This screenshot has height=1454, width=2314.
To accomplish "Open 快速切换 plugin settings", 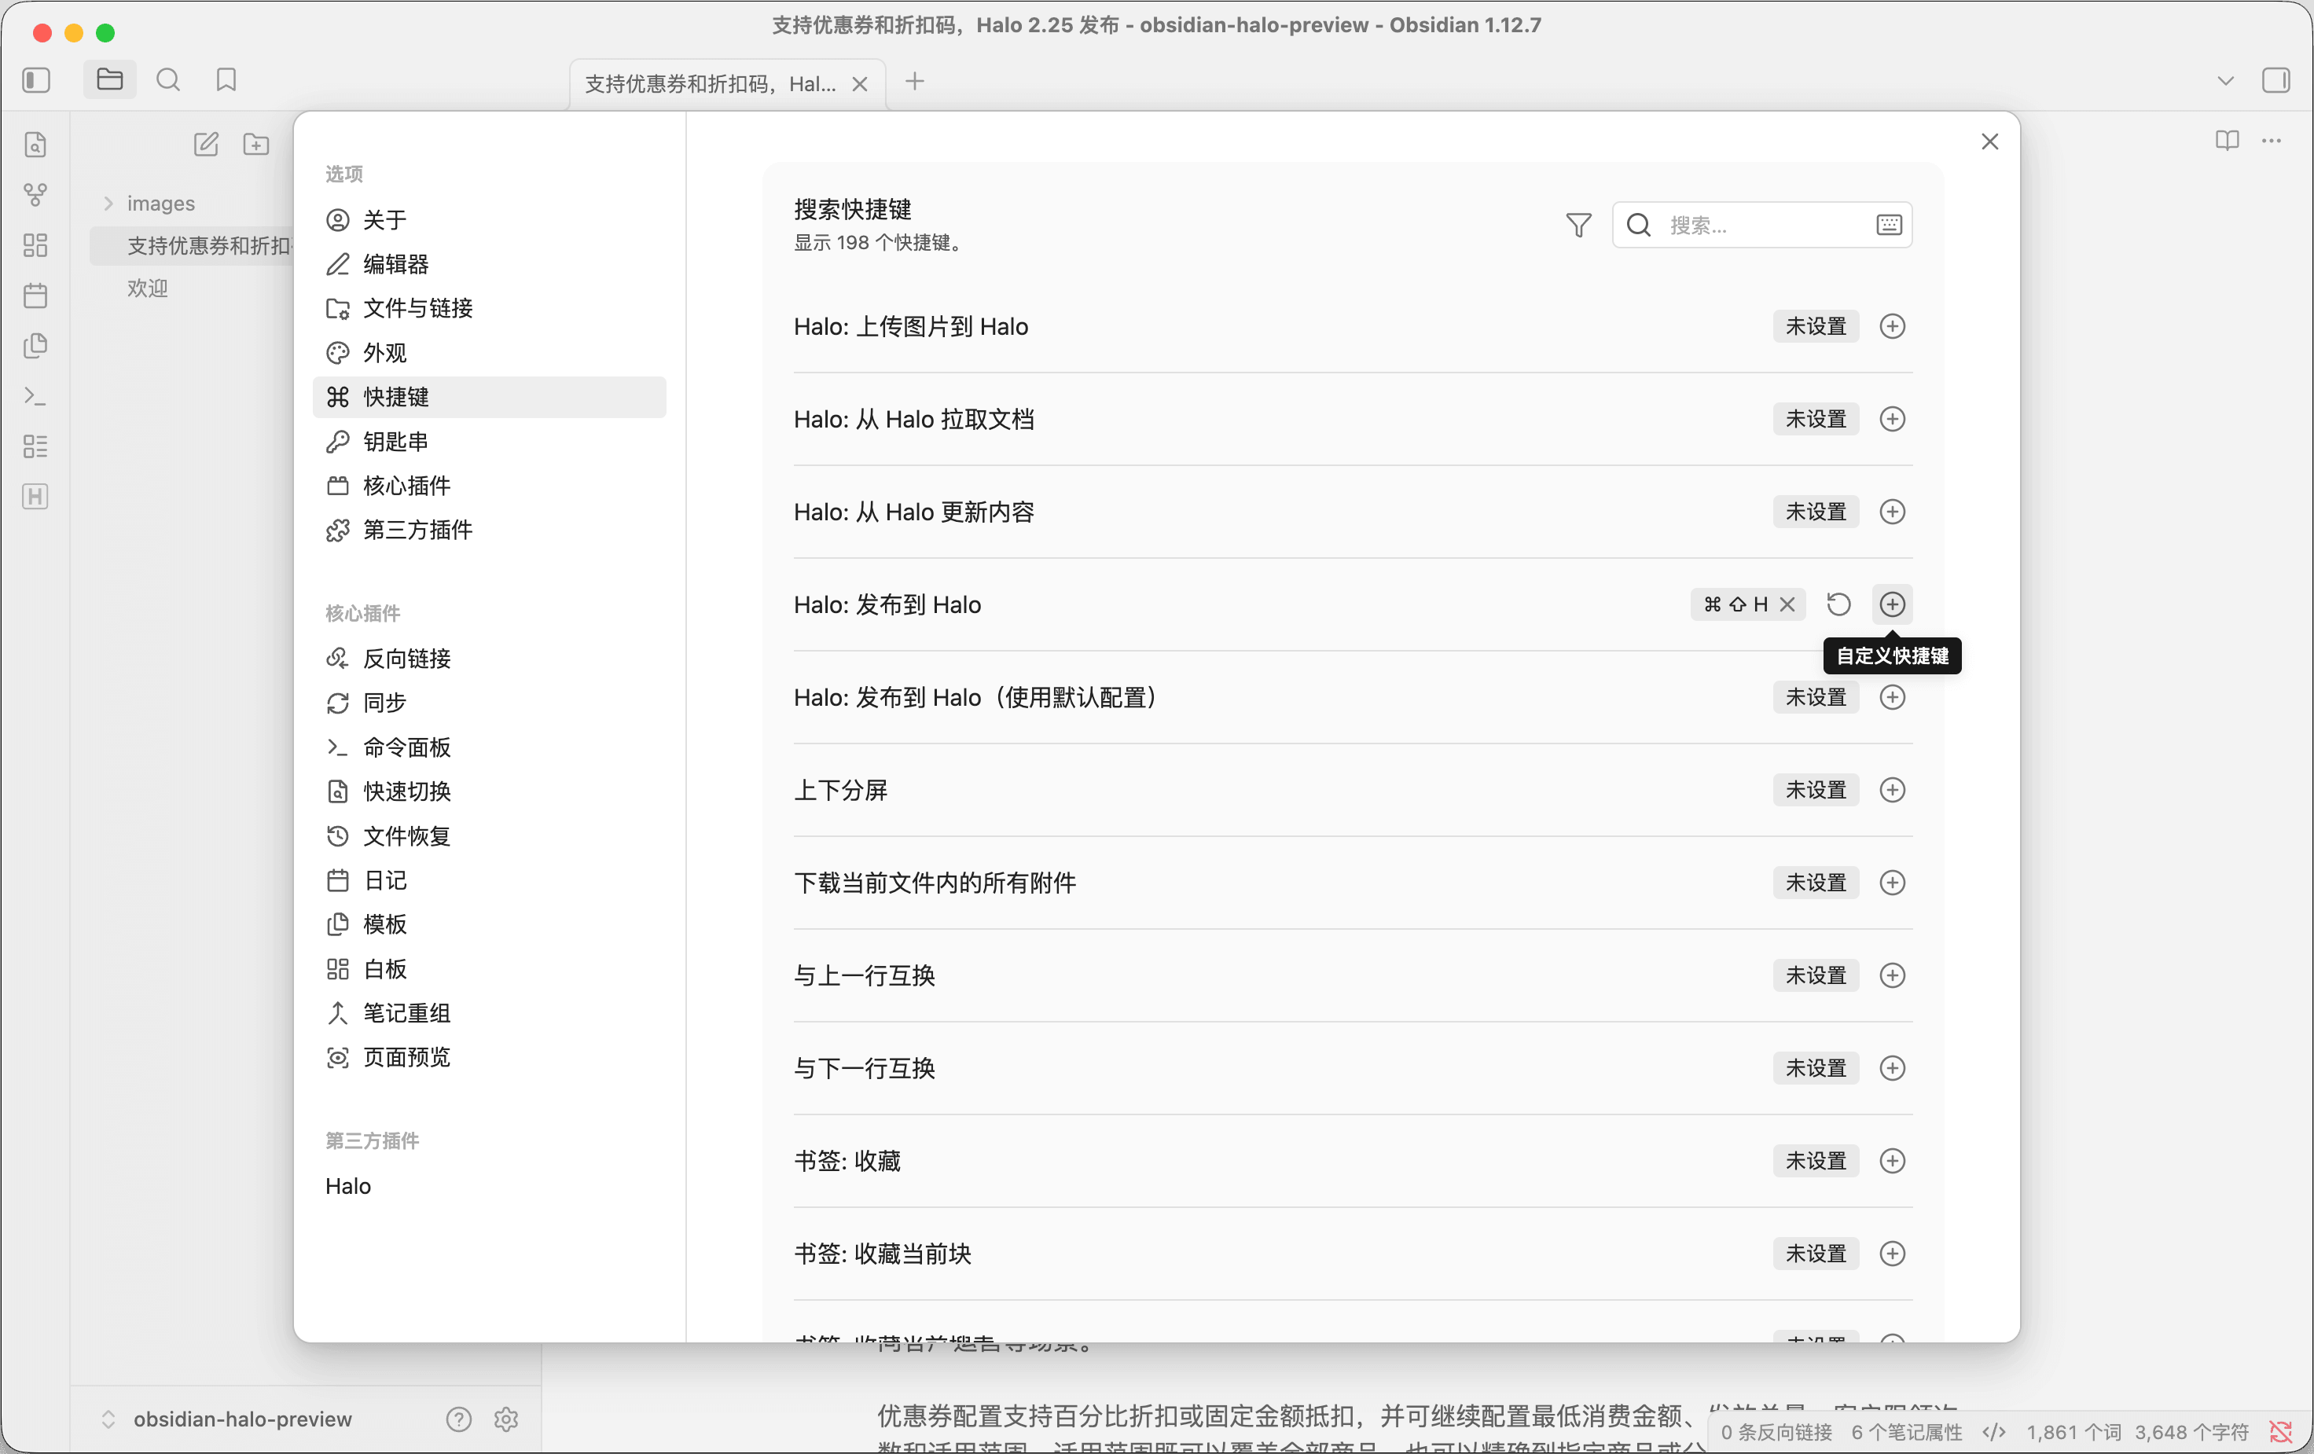I will coord(489,792).
